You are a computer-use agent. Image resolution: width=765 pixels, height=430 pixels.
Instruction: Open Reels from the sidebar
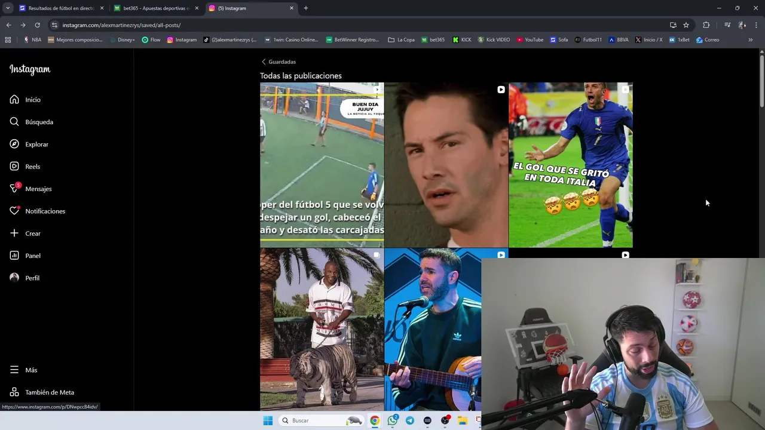[25, 167]
